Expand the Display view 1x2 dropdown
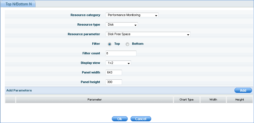The height and width of the screenshot is (123, 254). tap(118, 63)
